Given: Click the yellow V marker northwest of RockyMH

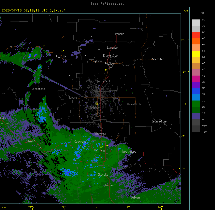Looking at the screenshot, I should pyautogui.click(x=44, y=46).
